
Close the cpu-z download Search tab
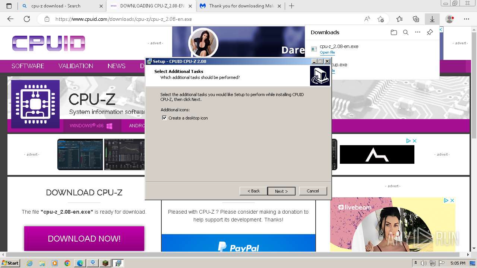point(101,6)
